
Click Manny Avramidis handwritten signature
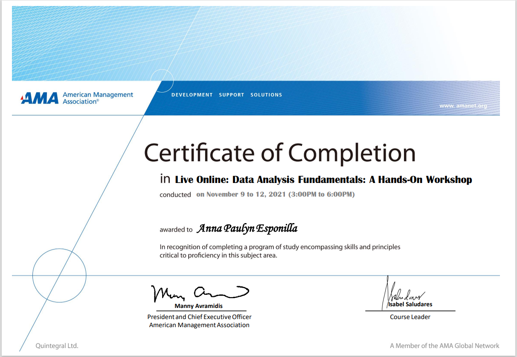coord(200,293)
